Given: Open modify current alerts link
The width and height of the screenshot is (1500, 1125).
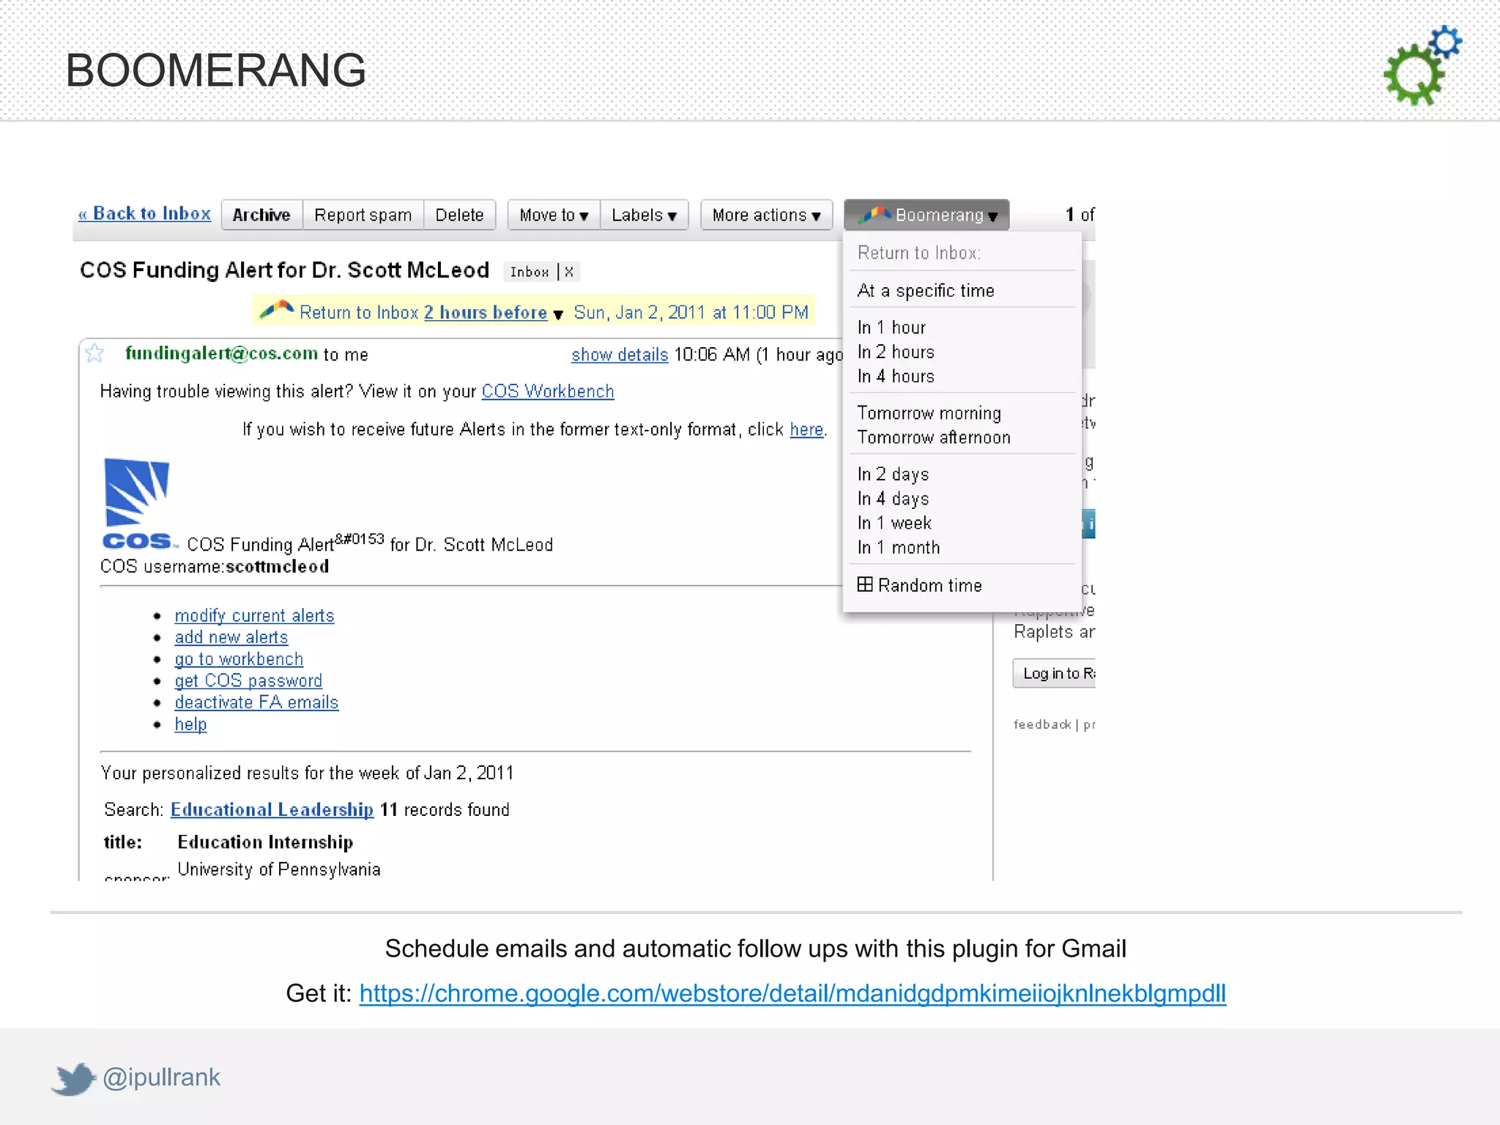Looking at the screenshot, I should coord(254,616).
